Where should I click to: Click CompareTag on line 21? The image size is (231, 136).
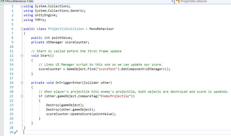click(x=87, y=96)
